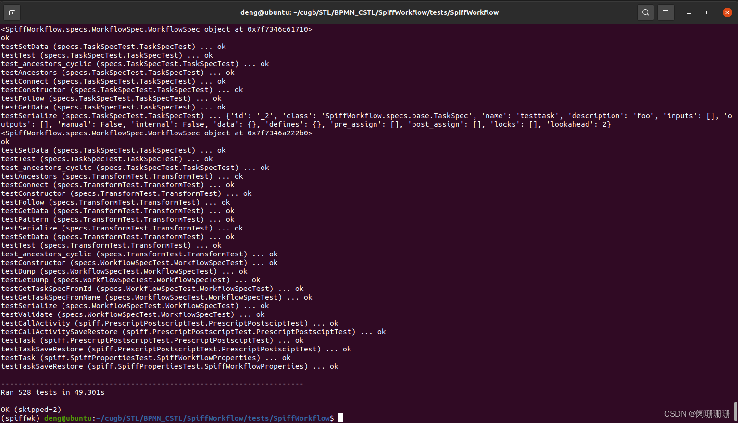
Task: Click the magnifying glass icon
Action: (645, 12)
